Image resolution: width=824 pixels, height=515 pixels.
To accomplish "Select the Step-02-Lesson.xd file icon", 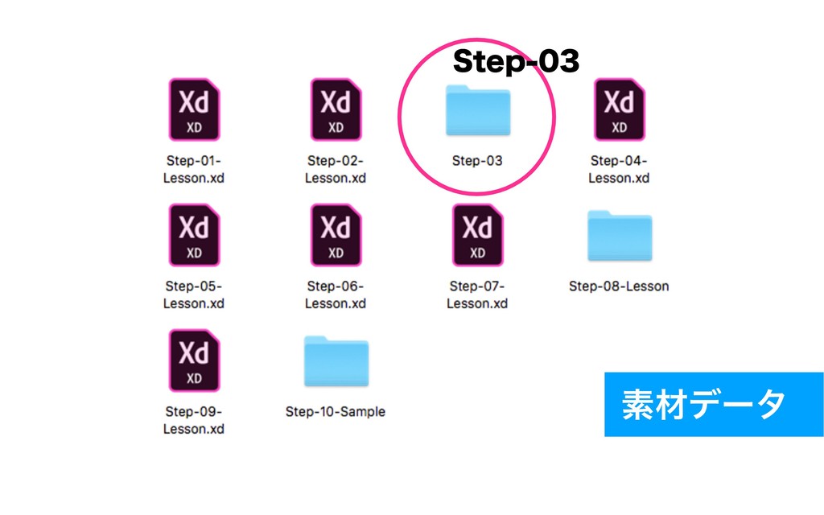I will tap(336, 109).
